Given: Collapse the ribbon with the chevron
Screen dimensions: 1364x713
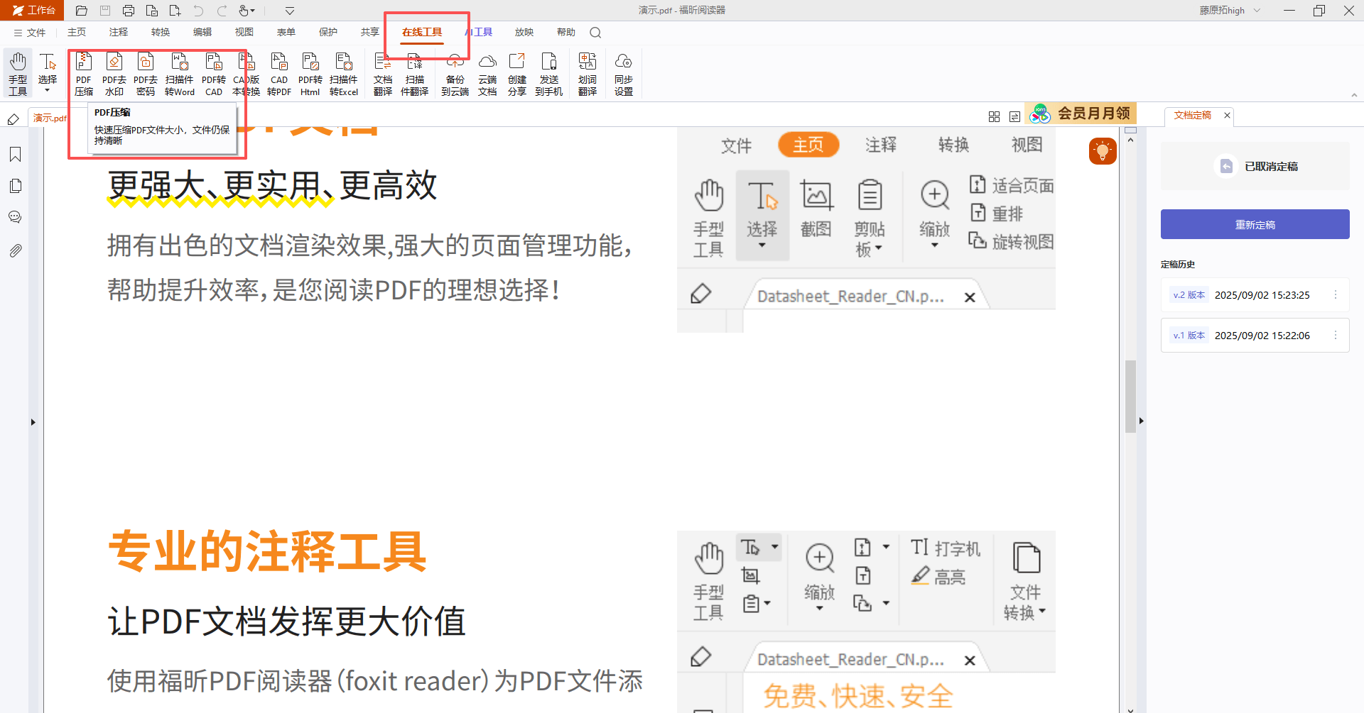Looking at the screenshot, I should (x=1354, y=95).
